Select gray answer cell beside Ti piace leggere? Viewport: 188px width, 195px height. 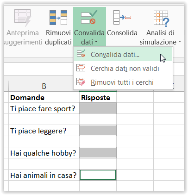(x=98, y=131)
